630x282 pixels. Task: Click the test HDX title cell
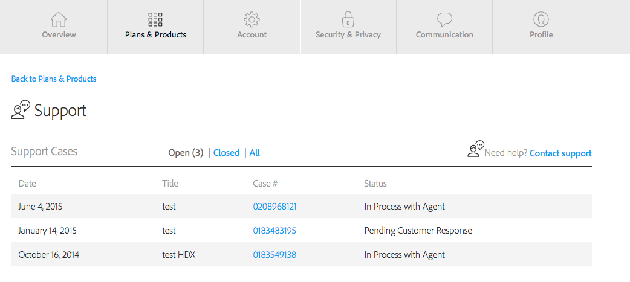point(179,255)
